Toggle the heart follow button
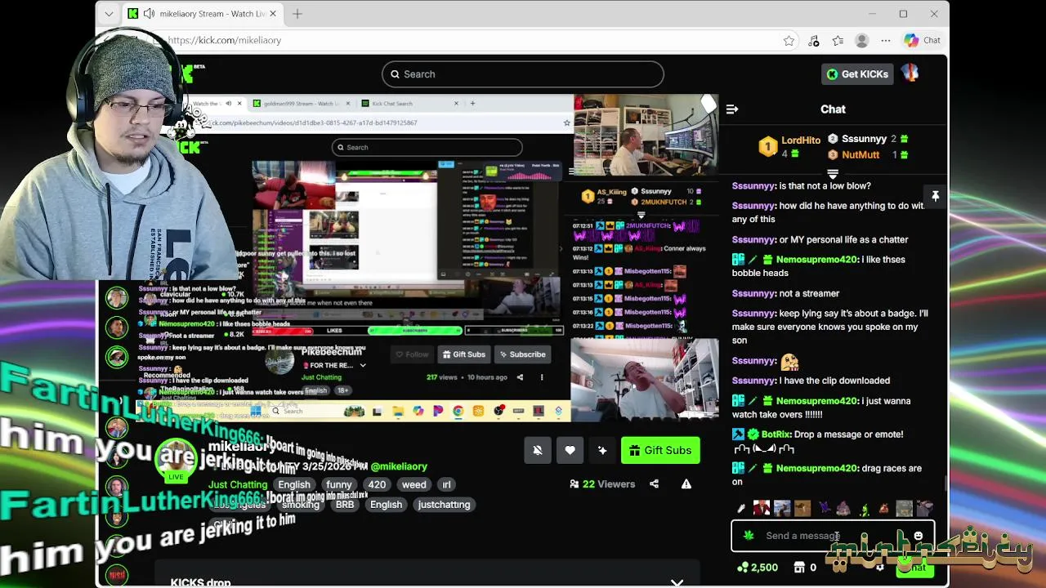This screenshot has height=588, width=1046. (570, 450)
